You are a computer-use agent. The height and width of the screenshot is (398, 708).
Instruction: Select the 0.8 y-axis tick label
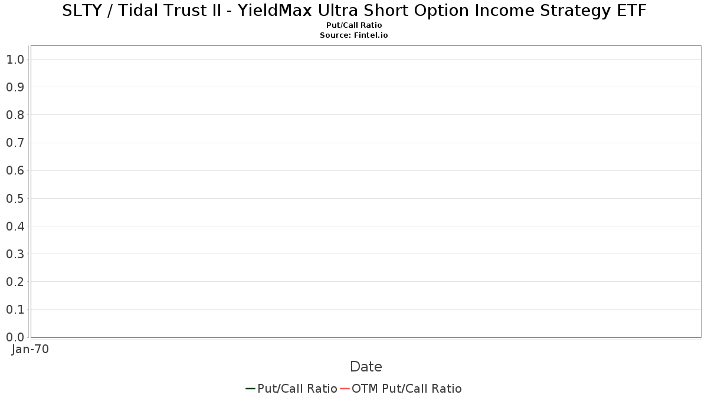[15, 115]
